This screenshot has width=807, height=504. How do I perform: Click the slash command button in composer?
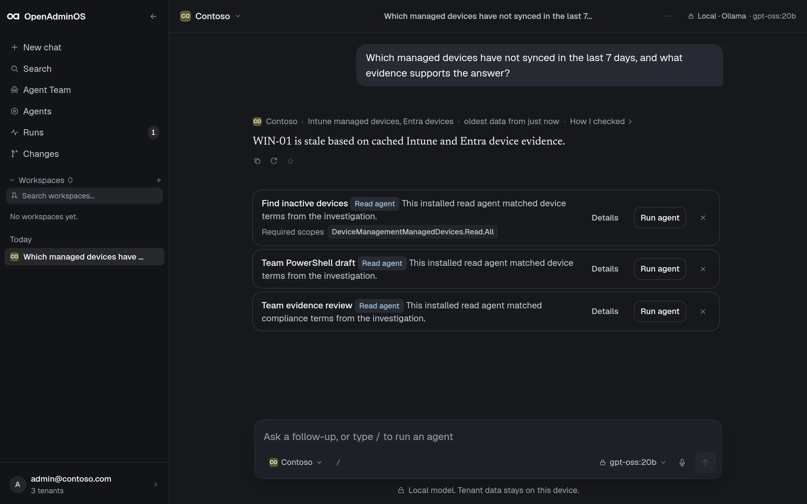338,462
